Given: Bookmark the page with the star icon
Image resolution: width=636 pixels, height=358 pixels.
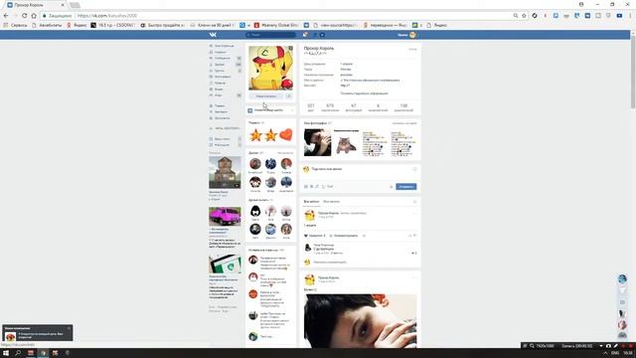Looking at the screenshot, I should tap(524, 16).
